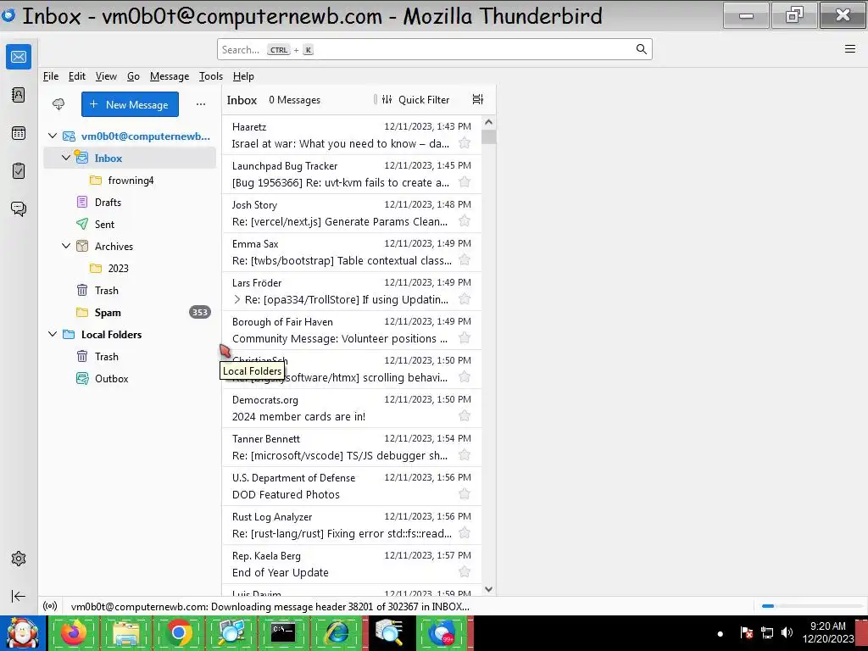
Task: Collapse the Archives folder
Action: click(x=66, y=246)
